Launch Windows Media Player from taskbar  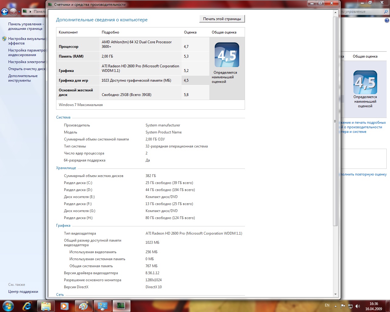click(65, 306)
